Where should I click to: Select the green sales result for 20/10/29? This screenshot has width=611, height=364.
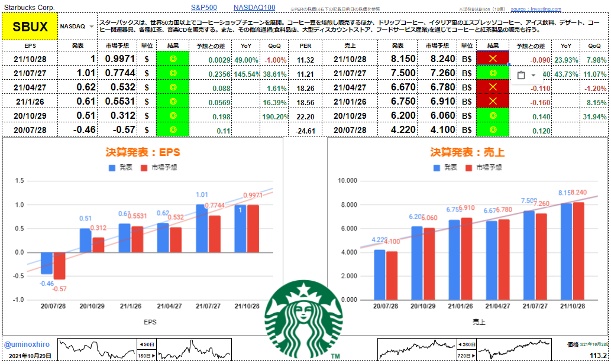[493, 116]
